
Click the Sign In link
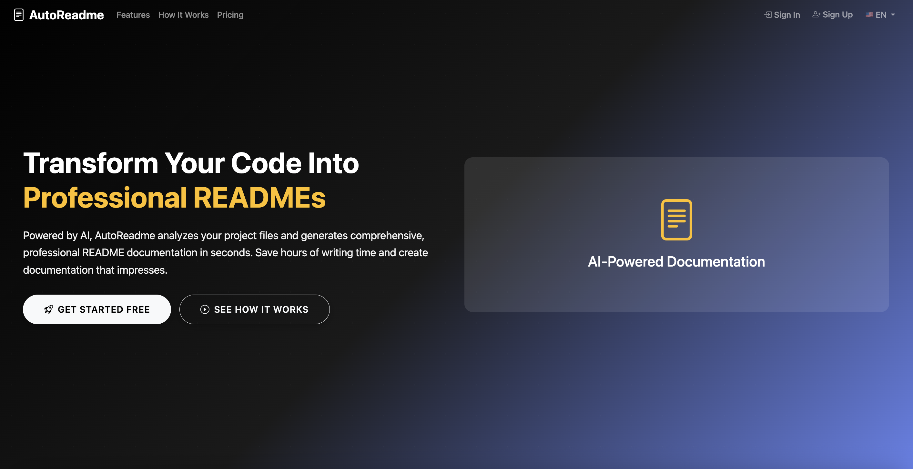point(786,15)
